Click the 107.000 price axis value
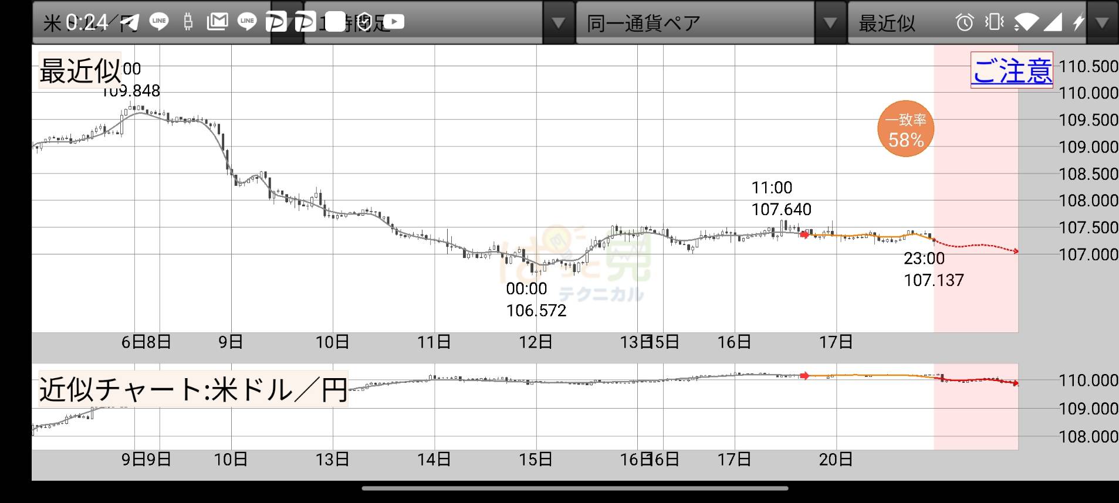The height and width of the screenshot is (503, 1119). click(1088, 254)
